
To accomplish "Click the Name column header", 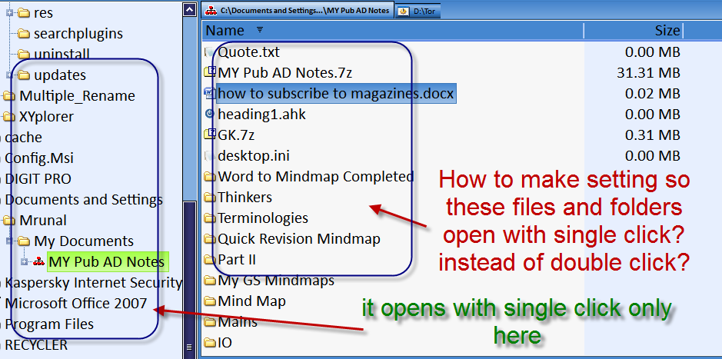I will tap(226, 31).
